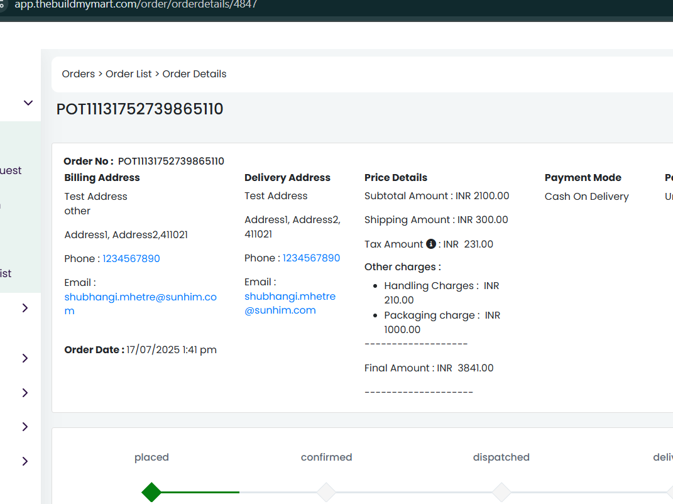
Task: Click the "Price Details" heading
Action: [x=396, y=178]
